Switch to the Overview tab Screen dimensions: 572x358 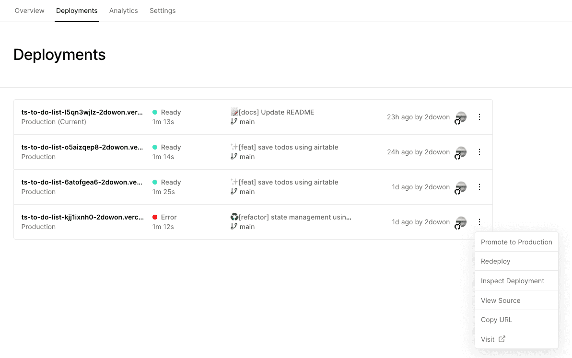pos(30,11)
